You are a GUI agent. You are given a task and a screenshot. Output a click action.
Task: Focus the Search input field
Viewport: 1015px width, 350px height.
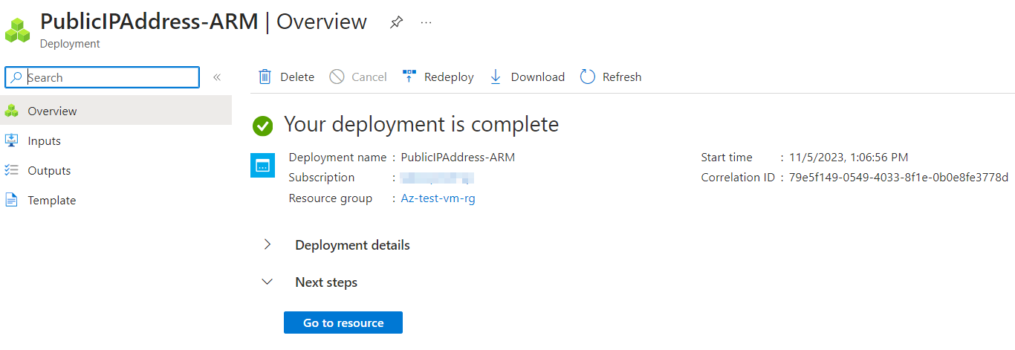103,77
